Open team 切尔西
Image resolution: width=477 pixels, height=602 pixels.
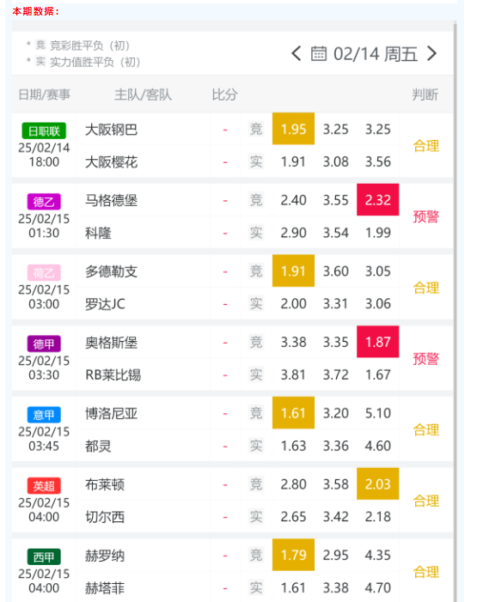[x=105, y=517]
